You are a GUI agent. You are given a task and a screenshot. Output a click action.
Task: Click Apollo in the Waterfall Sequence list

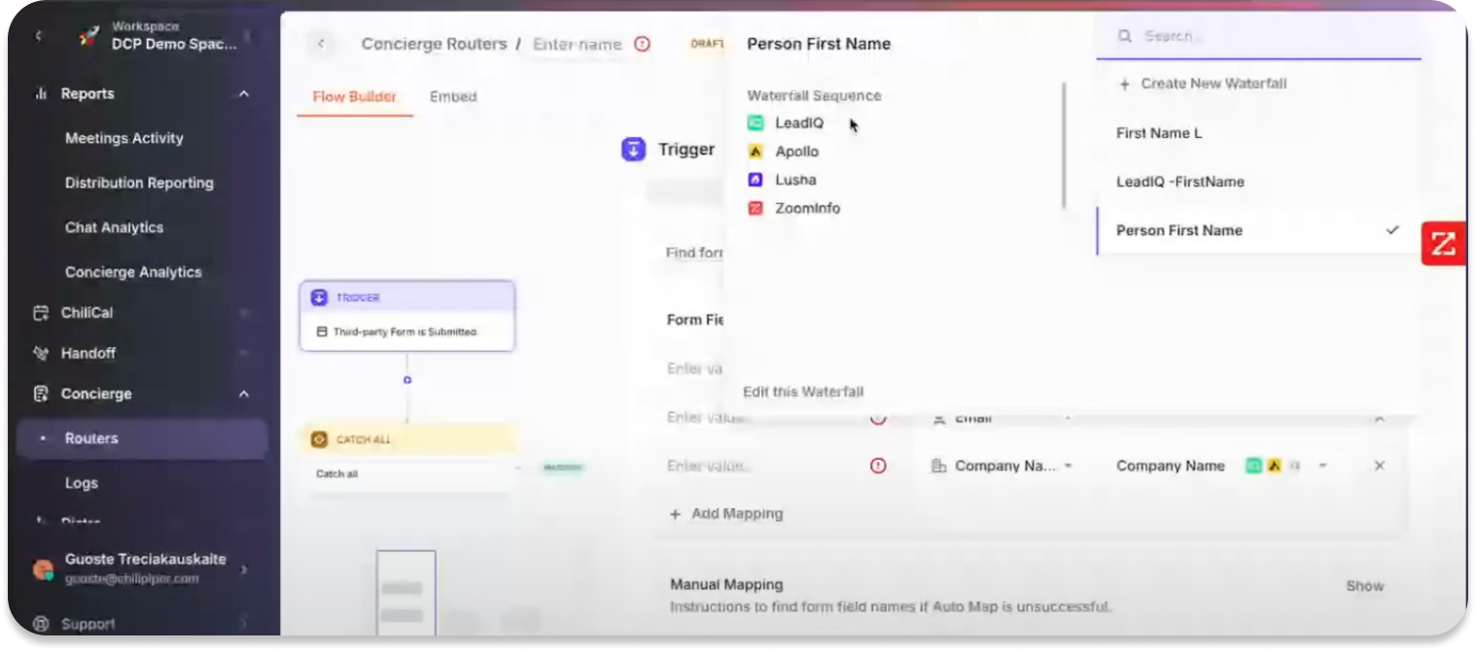point(796,152)
